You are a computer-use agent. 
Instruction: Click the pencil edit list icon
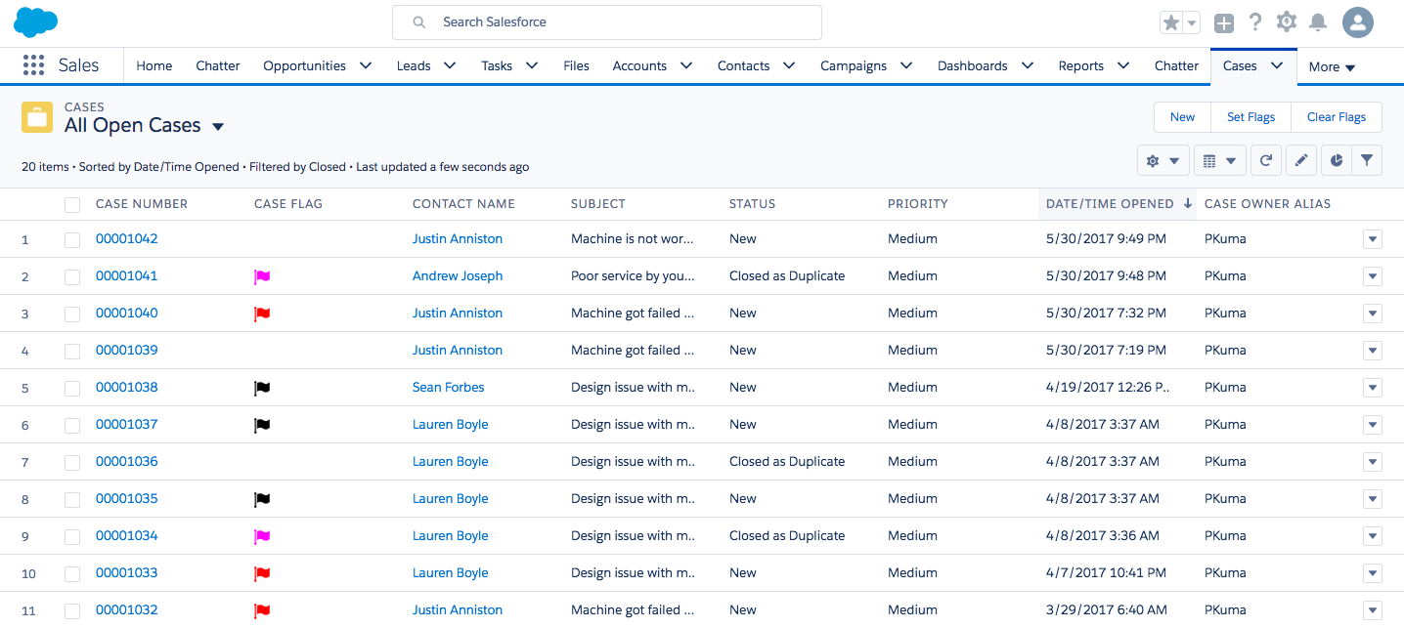click(x=1300, y=161)
